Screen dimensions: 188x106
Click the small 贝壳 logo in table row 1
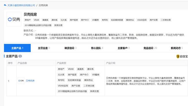point(21,81)
